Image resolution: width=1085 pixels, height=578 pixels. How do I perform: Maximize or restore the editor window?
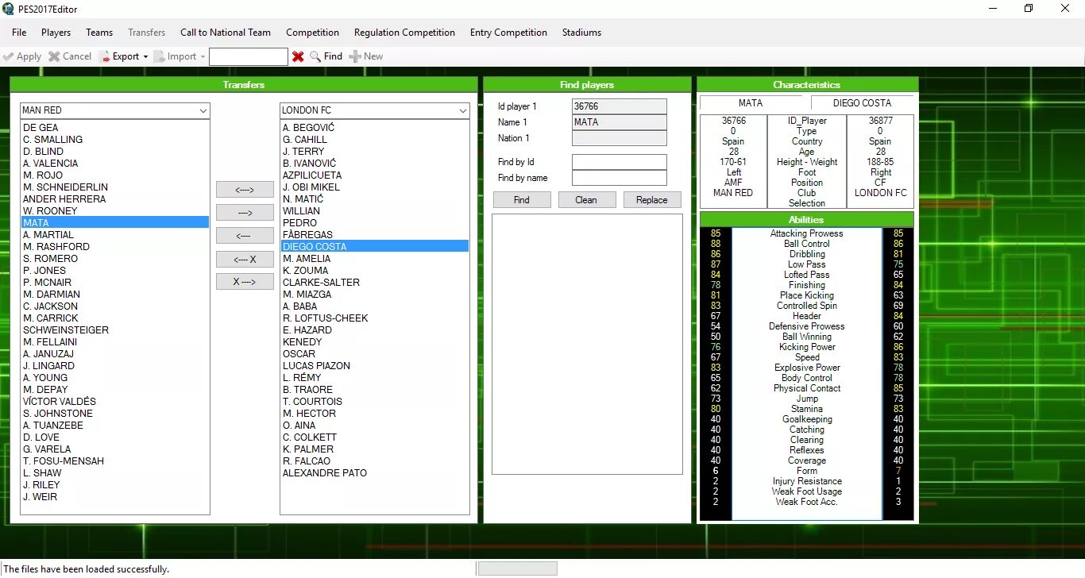pos(1029,9)
